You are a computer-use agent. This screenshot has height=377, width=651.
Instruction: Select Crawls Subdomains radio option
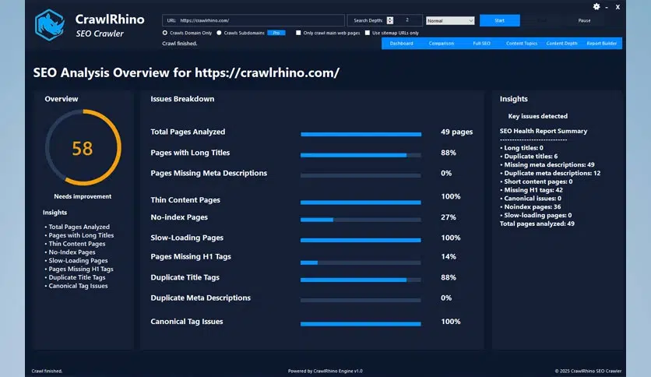click(x=219, y=33)
